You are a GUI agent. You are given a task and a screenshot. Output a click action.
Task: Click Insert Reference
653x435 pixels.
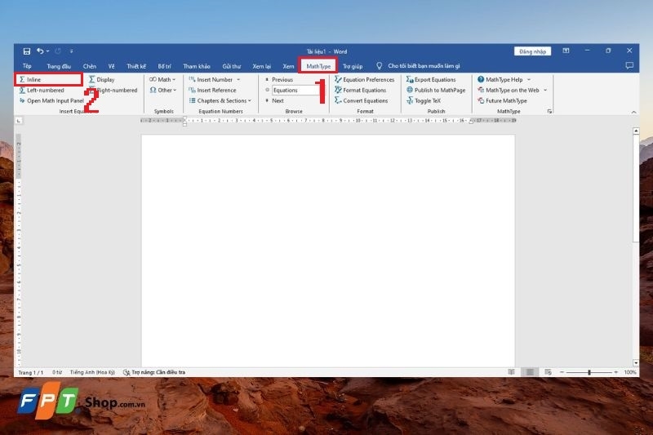[212, 90]
